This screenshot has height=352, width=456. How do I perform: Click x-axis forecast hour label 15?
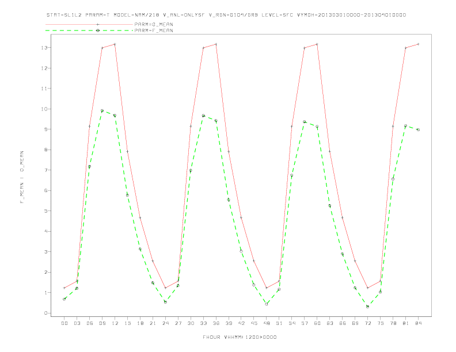(x=127, y=323)
